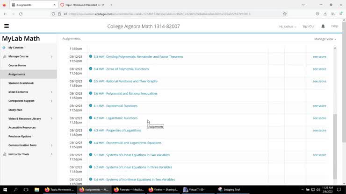This screenshot has width=346, height=194.
Task: Bookmark this page with the star icon
Action: click(x=285, y=14)
